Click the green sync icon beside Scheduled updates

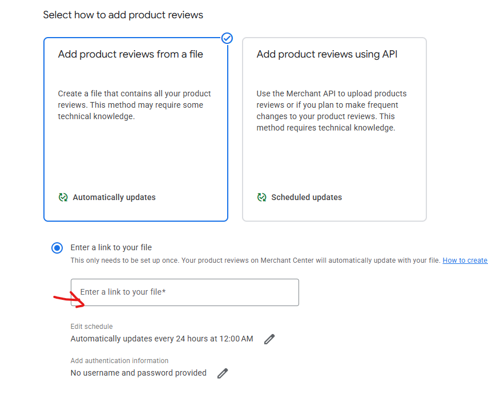click(x=262, y=197)
